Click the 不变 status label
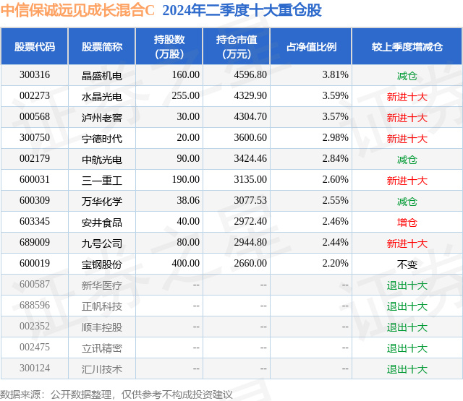The width and height of the screenshot is (463, 401). coord(407,264)
